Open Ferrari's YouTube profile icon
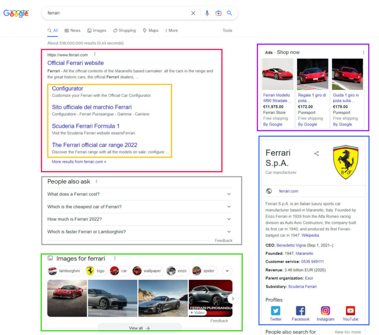This screenshot has height=335, width=379. [x=350, y=311]
